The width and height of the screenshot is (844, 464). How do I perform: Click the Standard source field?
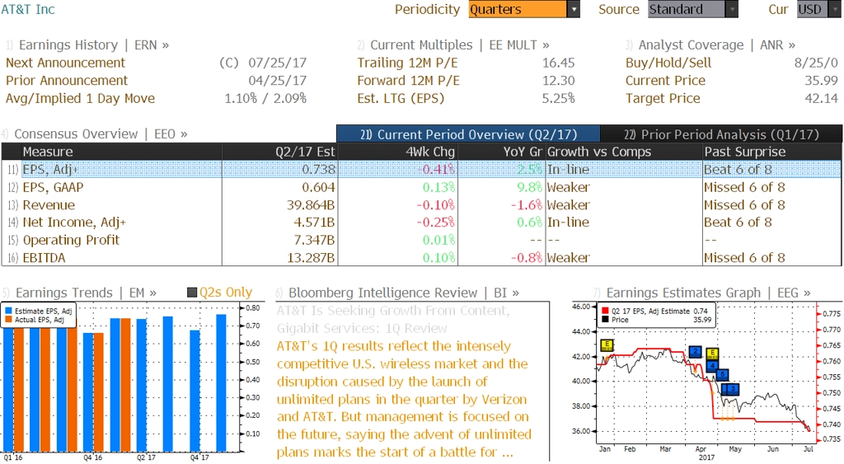click(x=687, y=9)
